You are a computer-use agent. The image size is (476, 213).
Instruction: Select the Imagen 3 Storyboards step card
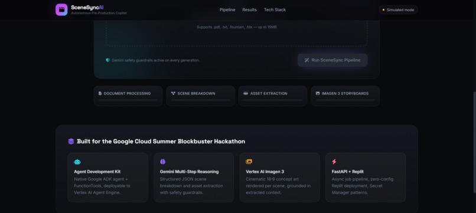tap(345, 96)
